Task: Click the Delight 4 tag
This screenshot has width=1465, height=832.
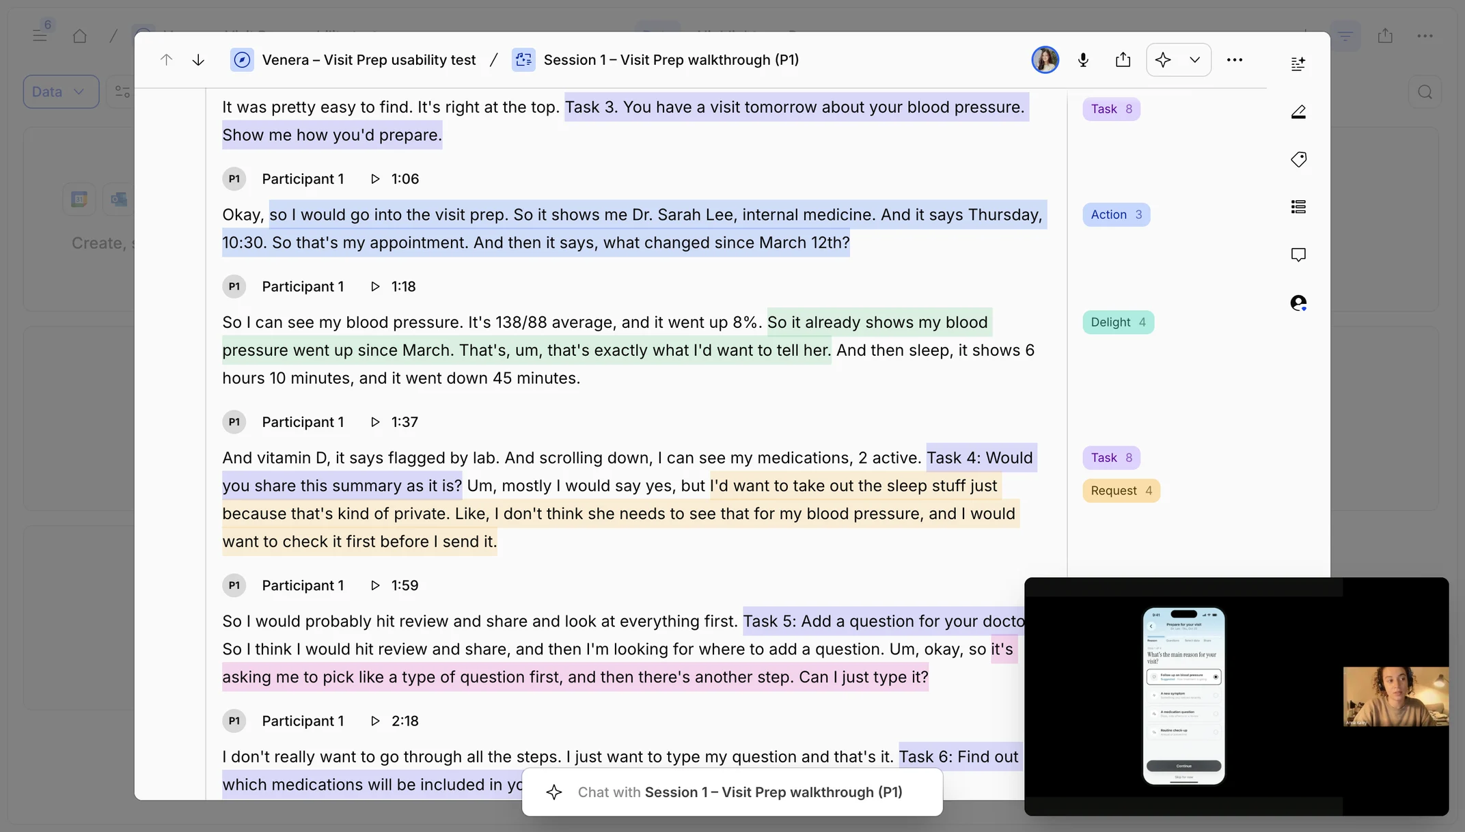Action: coord(1118,322)
